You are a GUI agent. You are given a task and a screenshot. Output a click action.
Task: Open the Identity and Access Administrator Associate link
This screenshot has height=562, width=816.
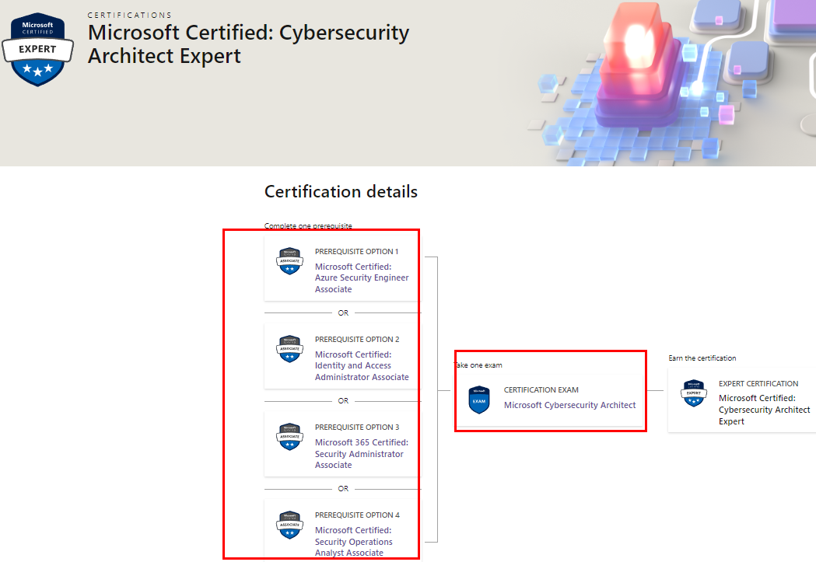pyautogui.click(x=362, y=365)
